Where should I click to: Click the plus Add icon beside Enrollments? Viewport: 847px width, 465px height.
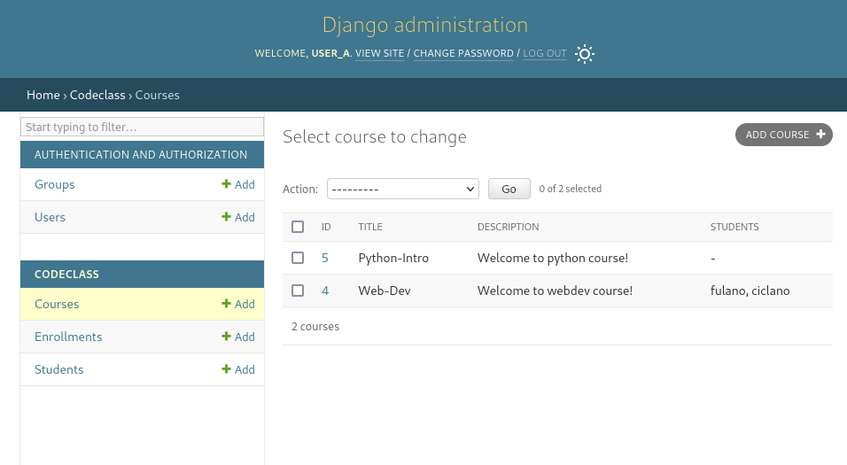227,337
